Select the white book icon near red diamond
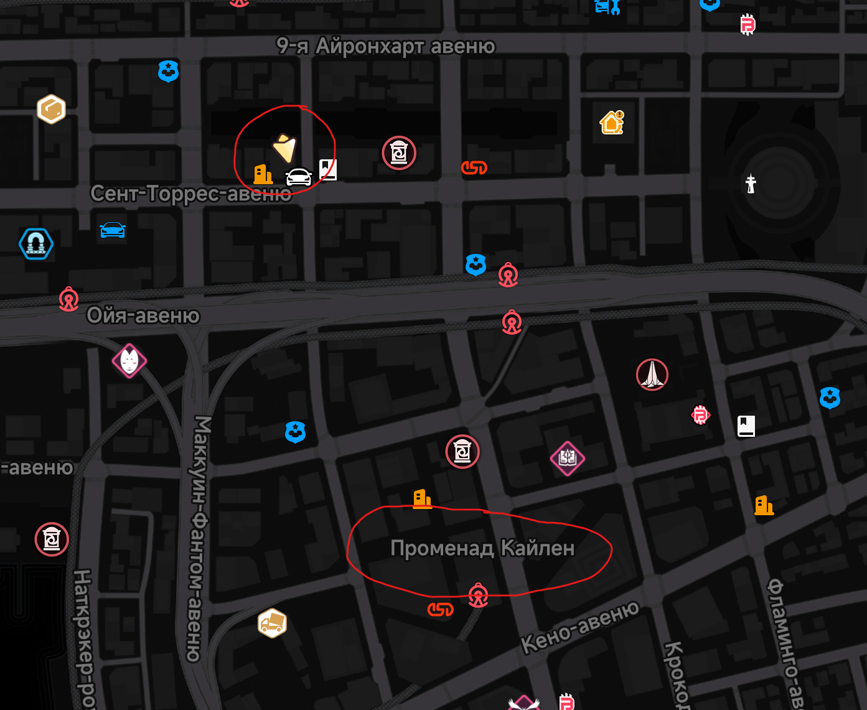867x710 pixels. pyautogui.click(x=746, y=426)
